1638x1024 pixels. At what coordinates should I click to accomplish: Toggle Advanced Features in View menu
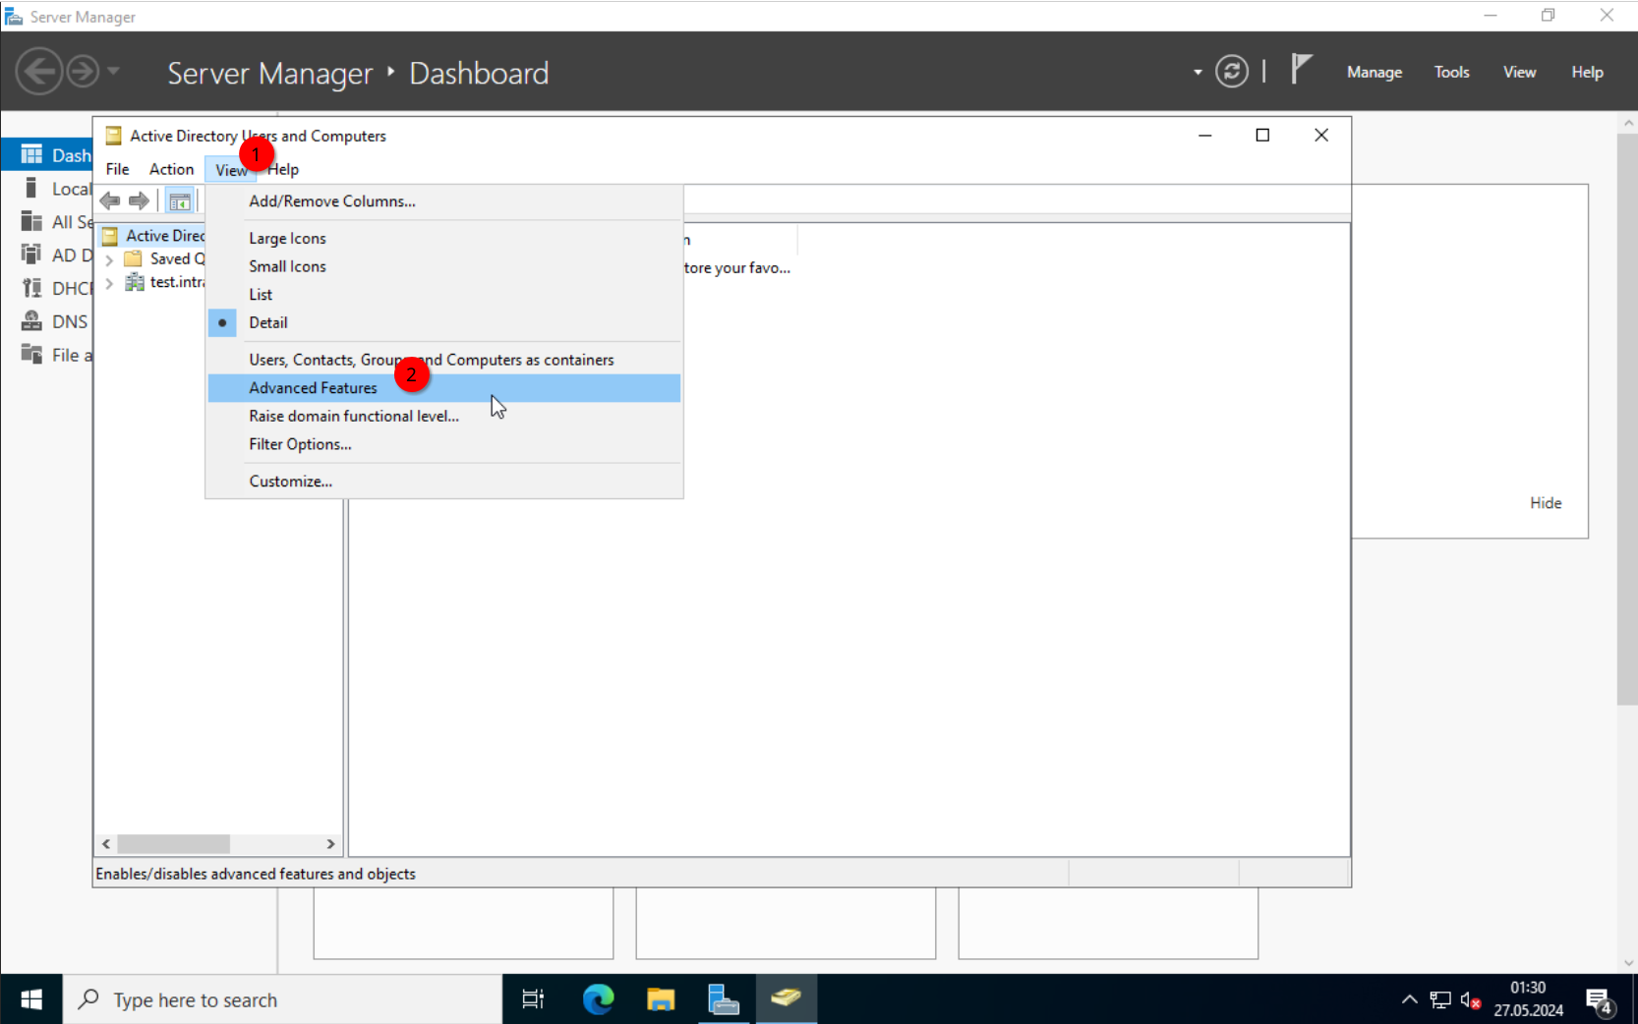coord(443,388)
